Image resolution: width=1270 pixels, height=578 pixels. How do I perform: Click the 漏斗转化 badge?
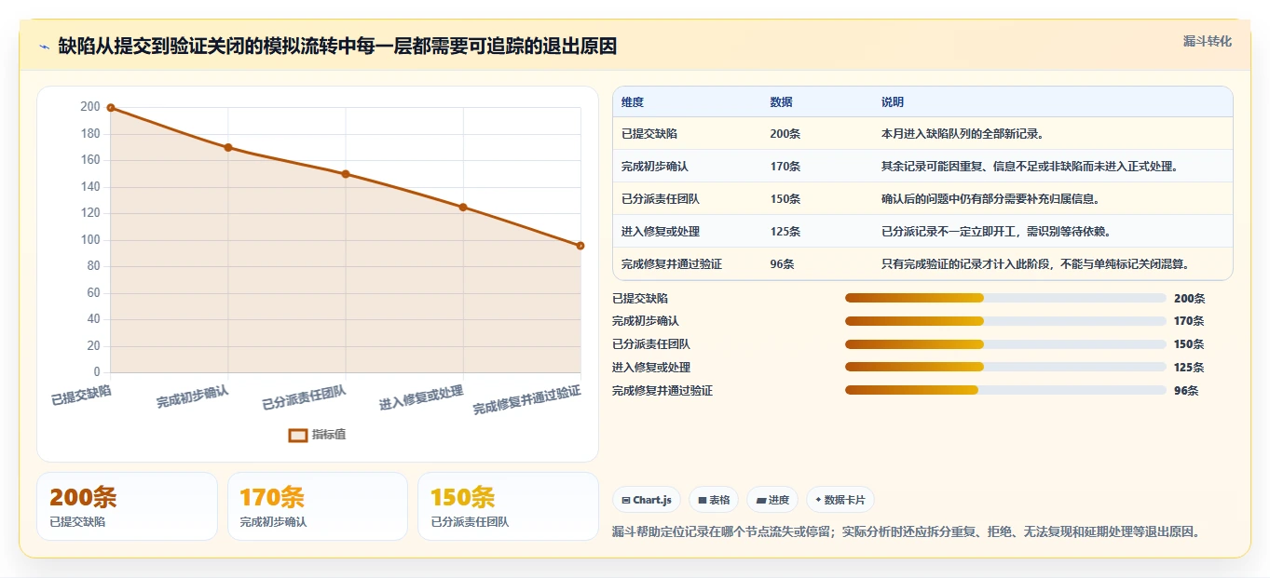pos(1207,42)
